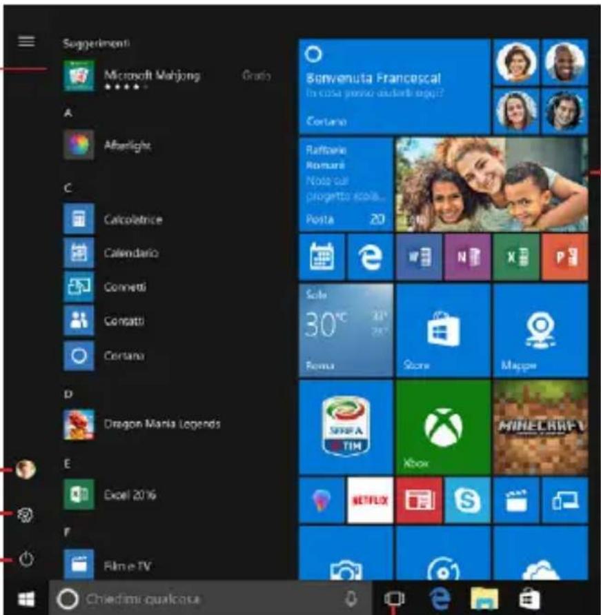Open the Xbox tile
601x615 pixels.
pyautogui.click(x=443, y=426)
